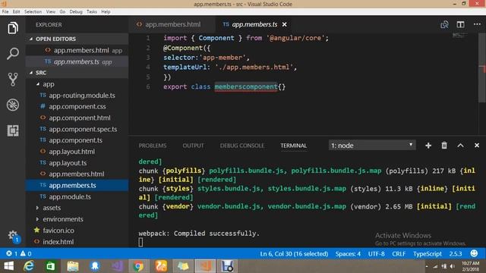
Task: Open the Manage gear icon
Action: 13,235
